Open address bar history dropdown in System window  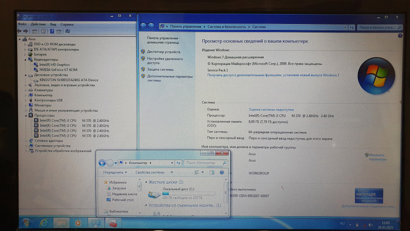point(345,27)
